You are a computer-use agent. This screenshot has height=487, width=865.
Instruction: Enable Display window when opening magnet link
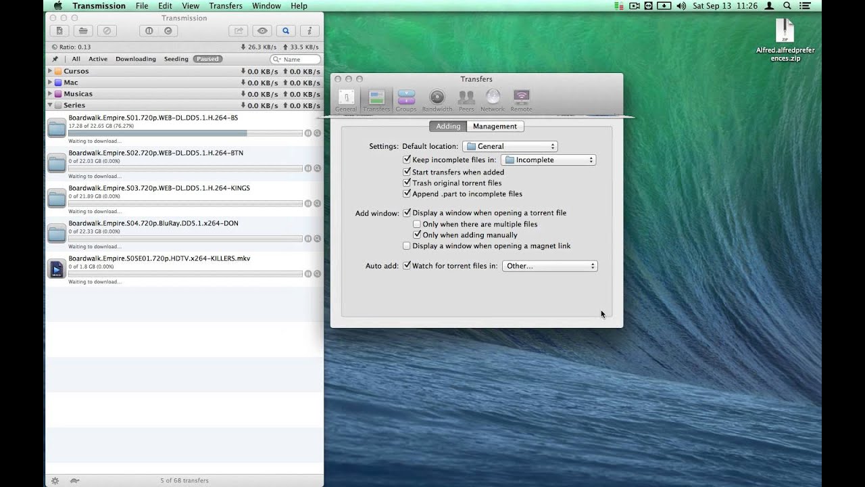pyautogui.click(x=407, y=246)
